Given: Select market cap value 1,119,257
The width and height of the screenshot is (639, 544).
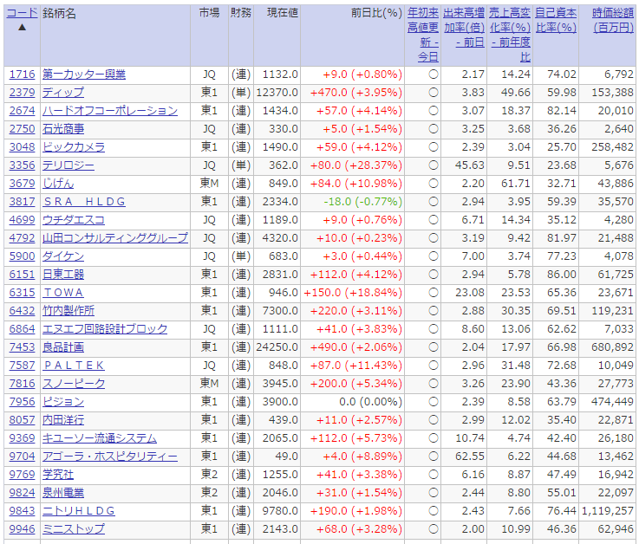Looking at the screenshot, I should (x=608, y=510).
